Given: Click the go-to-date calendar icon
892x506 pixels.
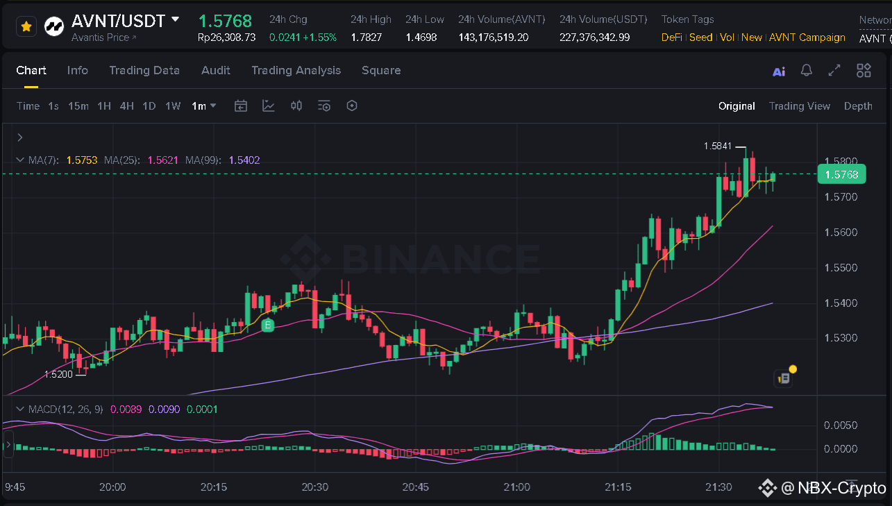Looking at the screenshot, I should (x=240, y=106).
